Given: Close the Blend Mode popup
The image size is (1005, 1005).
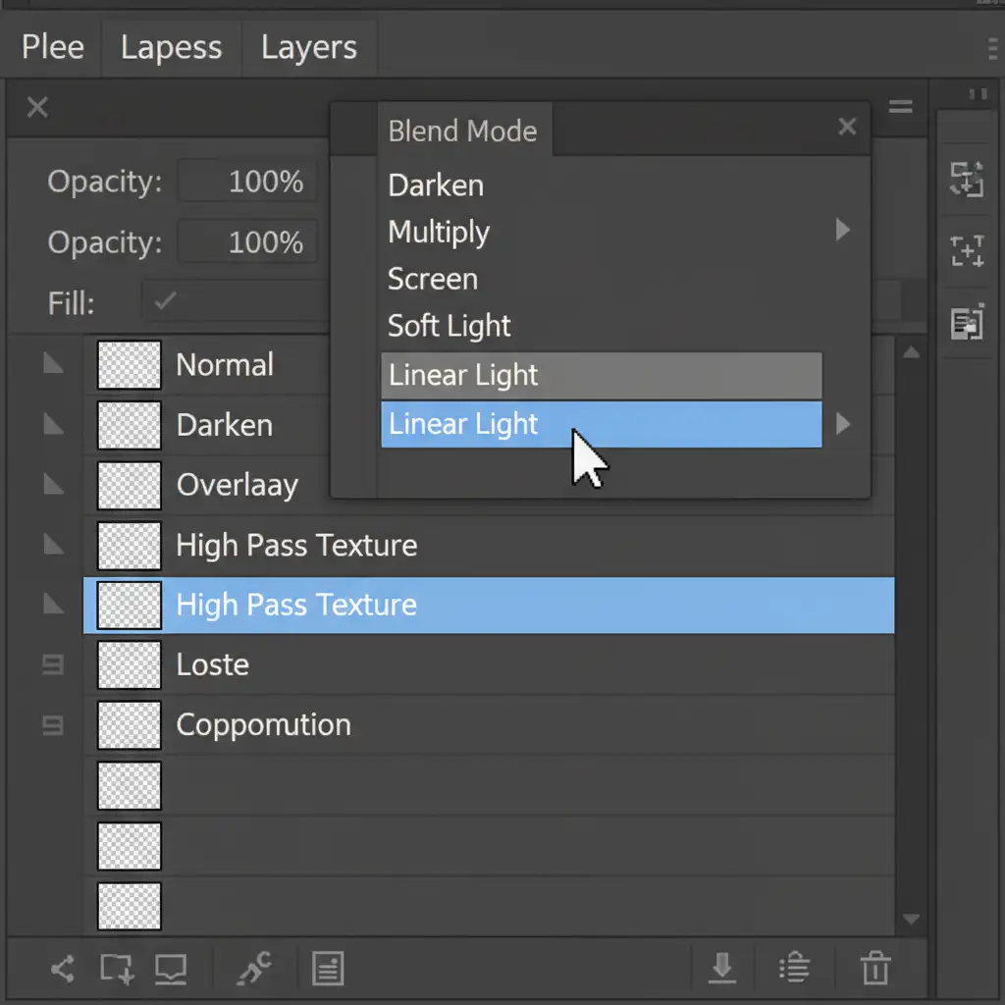Looking at the screenshot, I should [847, 127].
